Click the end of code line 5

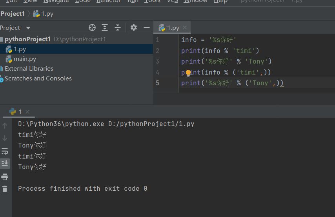point(284,83)
